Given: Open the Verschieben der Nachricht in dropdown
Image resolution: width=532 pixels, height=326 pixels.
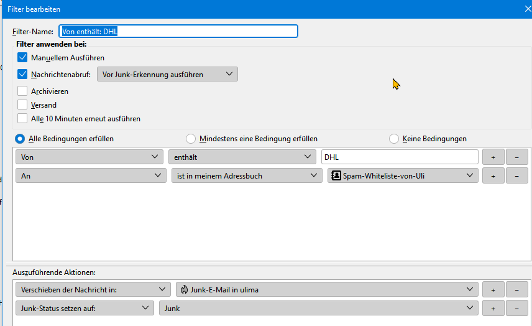Looking at the screenshot, I should [x=93, y=289].
